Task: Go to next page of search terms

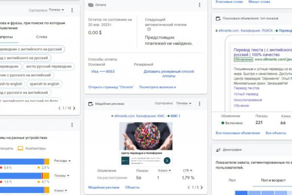Action: (x=74, y=108)
